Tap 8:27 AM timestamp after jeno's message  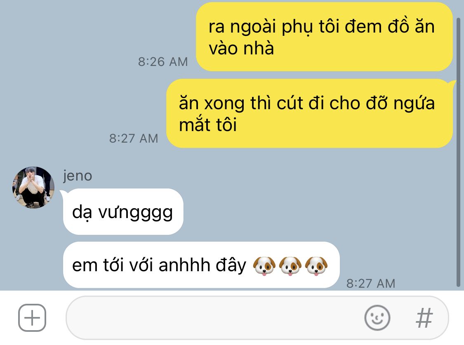click(x=371, y=283)
